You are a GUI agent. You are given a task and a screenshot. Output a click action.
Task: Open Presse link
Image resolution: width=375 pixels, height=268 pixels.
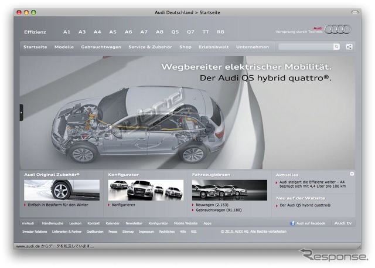[113, 232]
